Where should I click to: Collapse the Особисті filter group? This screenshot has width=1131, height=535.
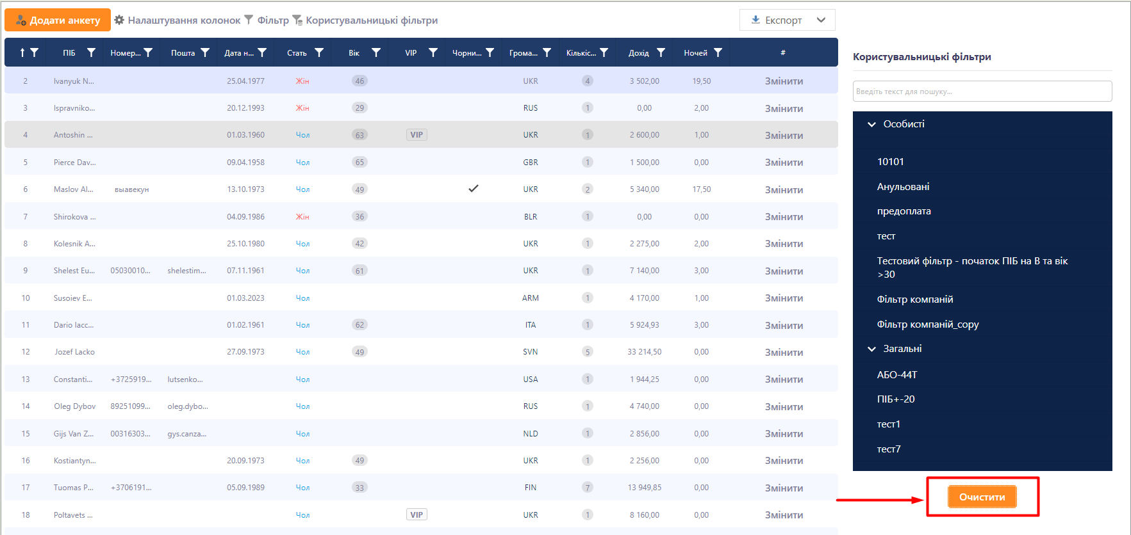click(x=871, y=124)
